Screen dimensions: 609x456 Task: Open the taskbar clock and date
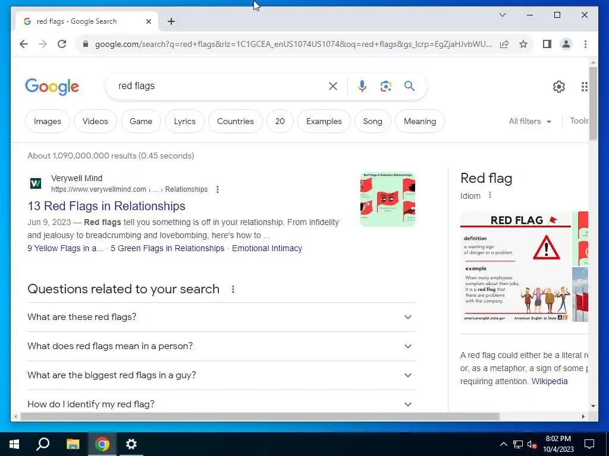558,444
